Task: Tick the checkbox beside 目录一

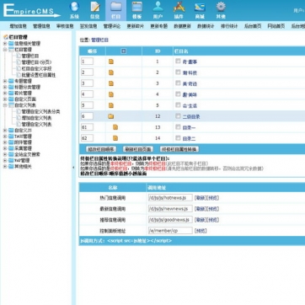Action: coord(178,127)
